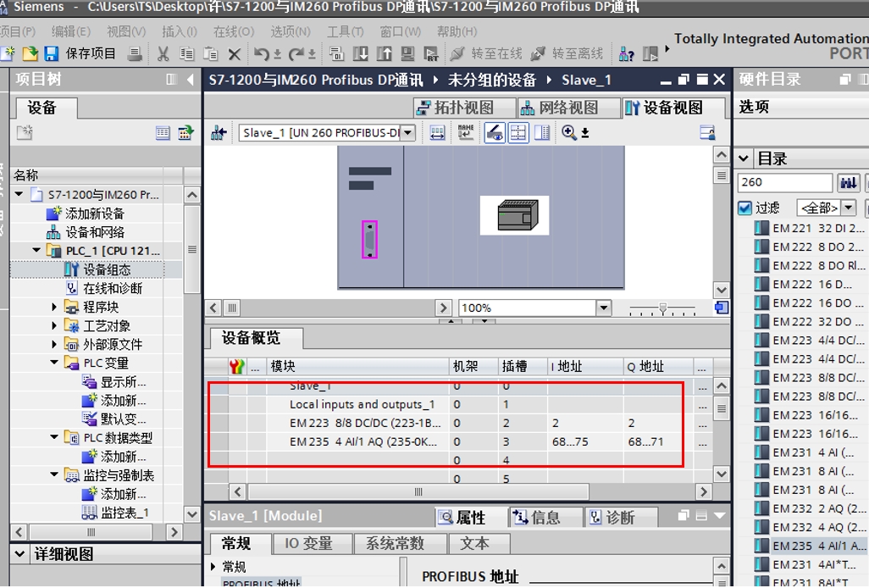
Task: Click the catalog search input field
Action: pos(784,182)
